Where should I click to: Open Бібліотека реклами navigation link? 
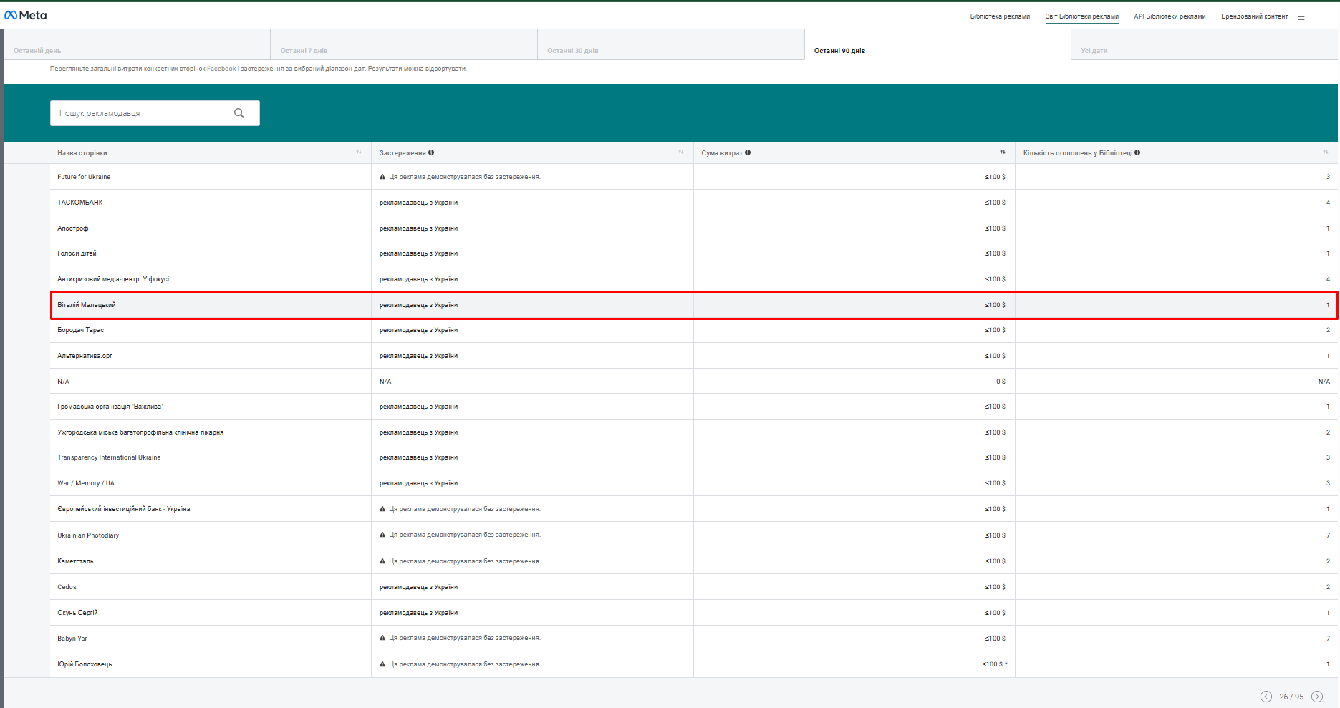click(x=1000, y=16)
